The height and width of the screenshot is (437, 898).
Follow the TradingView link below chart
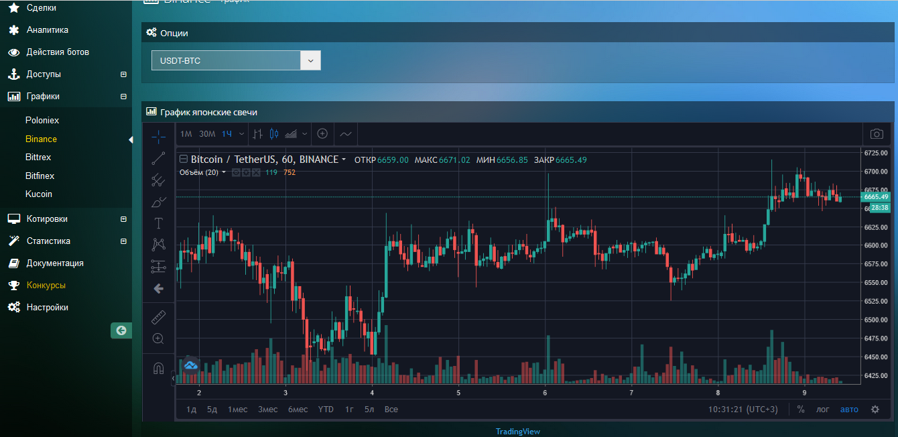(x=517, y=432)
